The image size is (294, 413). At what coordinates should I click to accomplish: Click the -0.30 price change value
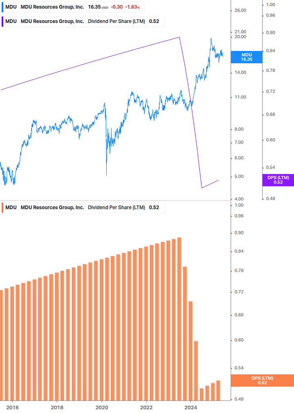[116, 7]
